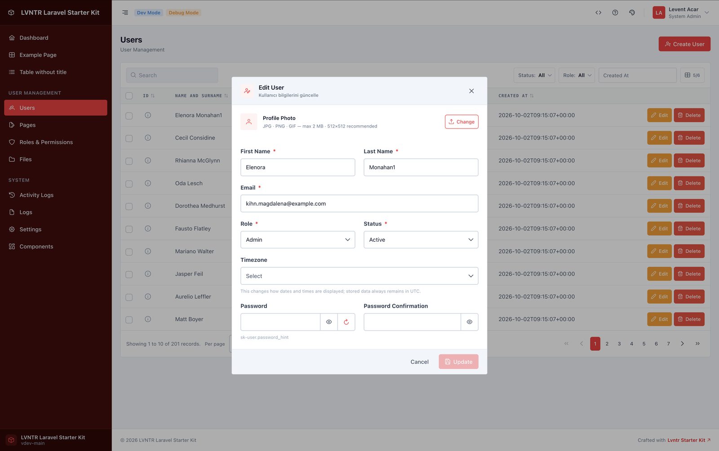Go to the next page chevron icon

pyautogui.click(x=682, y=344)
